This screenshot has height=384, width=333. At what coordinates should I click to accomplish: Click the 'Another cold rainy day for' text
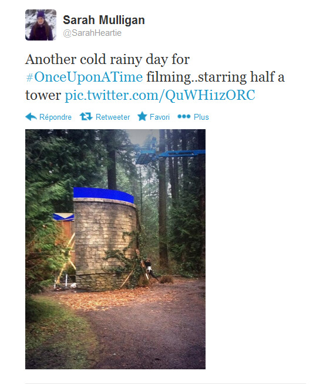pos(107,59)
